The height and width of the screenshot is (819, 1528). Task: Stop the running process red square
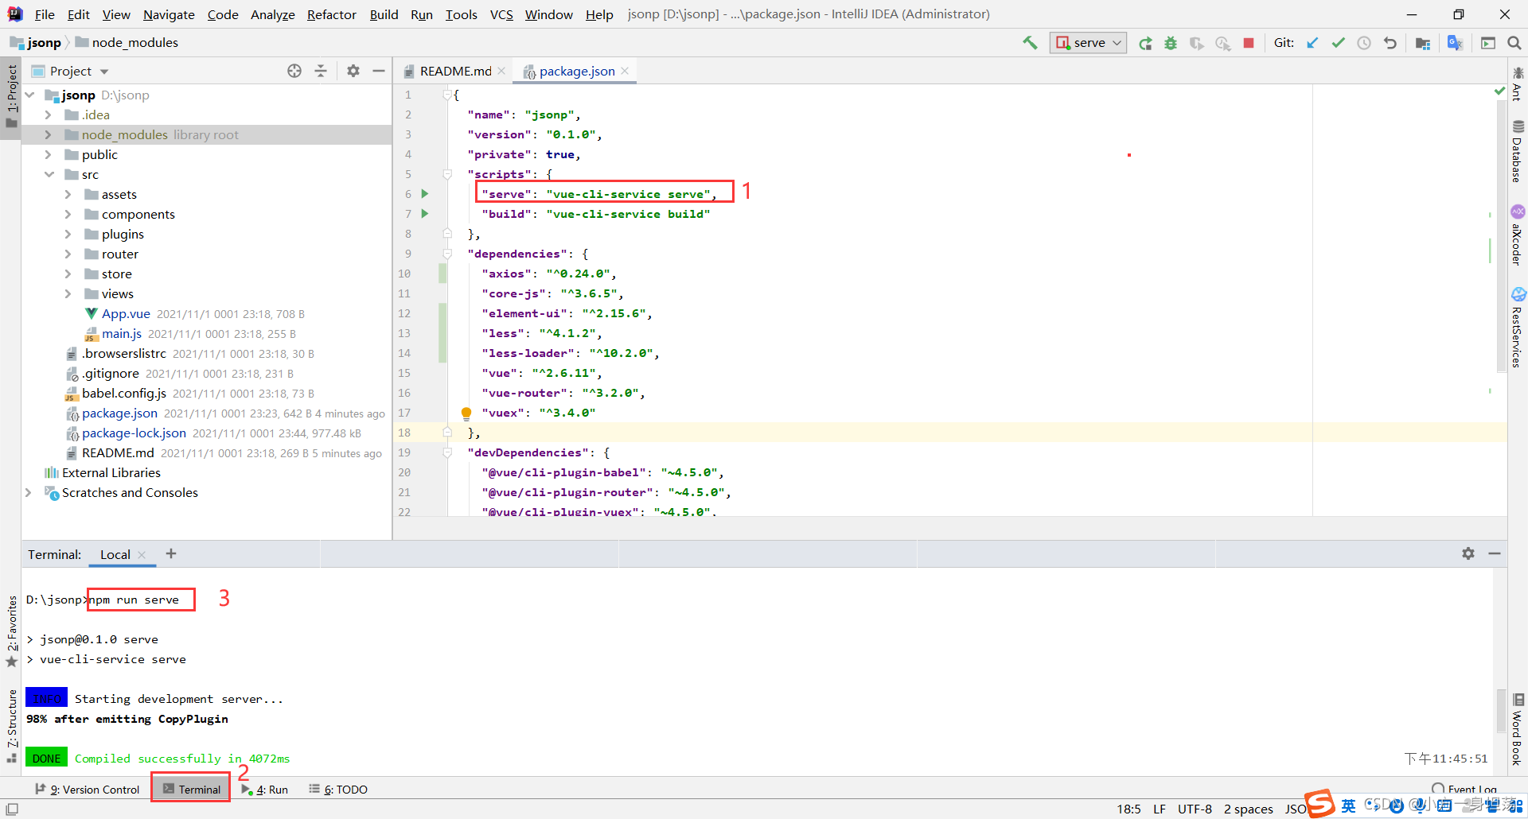pyautogui.click(x=1249, y=43)
